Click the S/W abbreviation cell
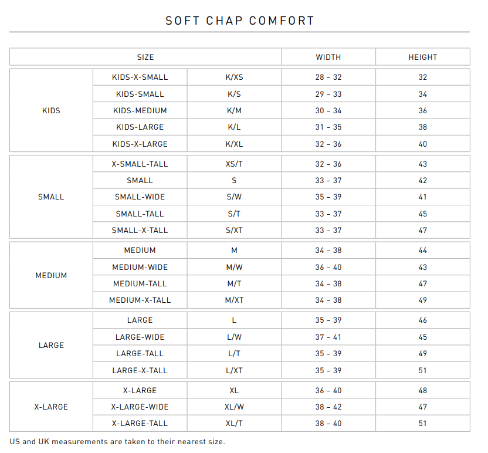The height and width of the screenshot is (453, 488). tap(234, 197)
